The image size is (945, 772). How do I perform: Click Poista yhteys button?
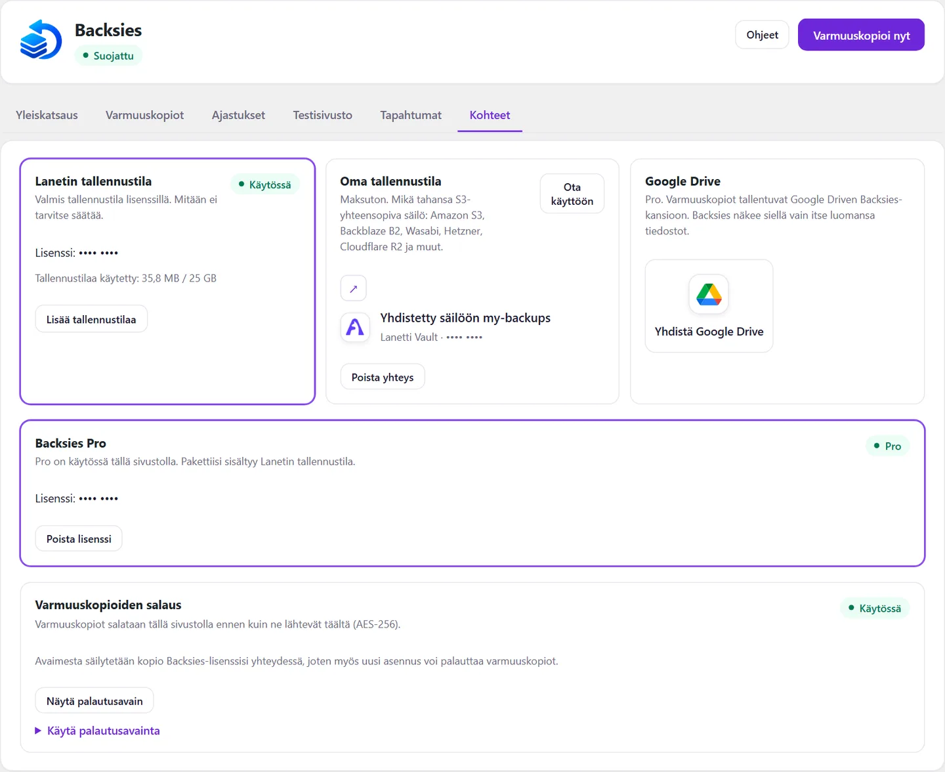coord(383,377)
